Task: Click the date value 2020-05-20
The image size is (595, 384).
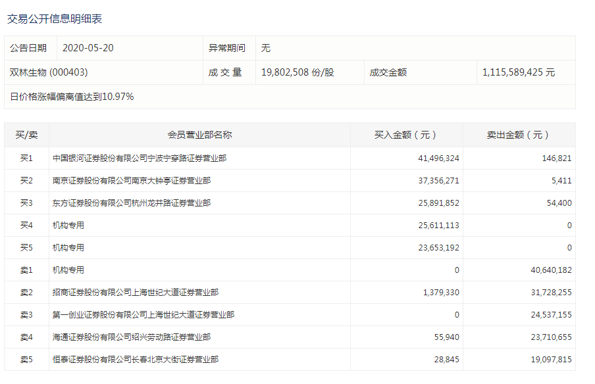Action: click(88, 48)
